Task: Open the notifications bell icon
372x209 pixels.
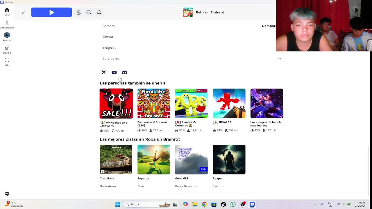Action: point(99,12)
